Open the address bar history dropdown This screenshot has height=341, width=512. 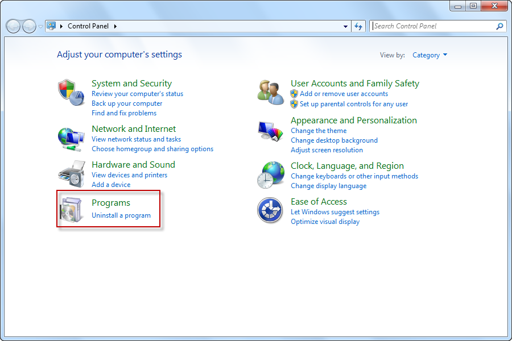(x=345, y=27)
